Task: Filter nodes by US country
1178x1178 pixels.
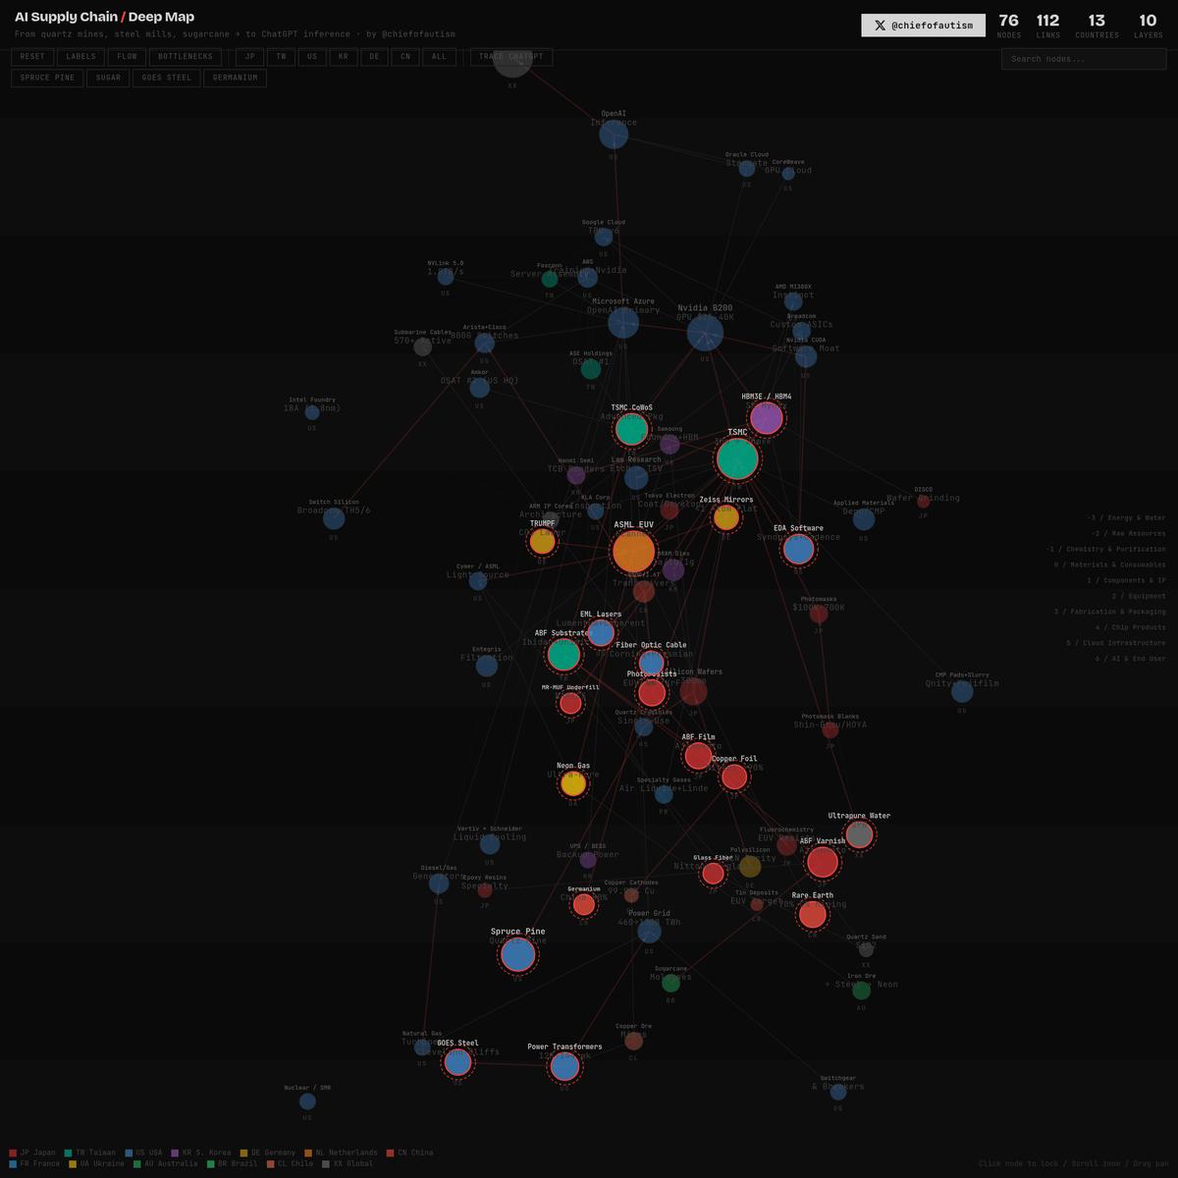Action: click(x=312, y=57)
